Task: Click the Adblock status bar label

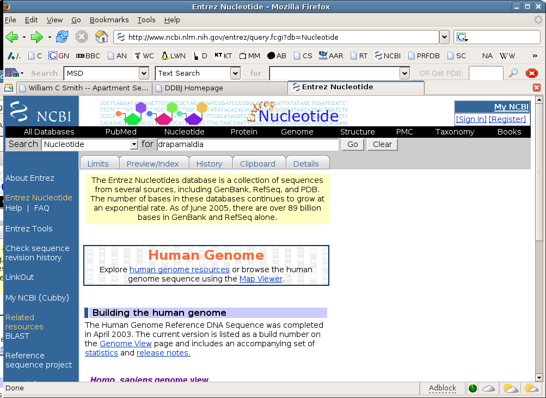Action: (x=442, y=388)
